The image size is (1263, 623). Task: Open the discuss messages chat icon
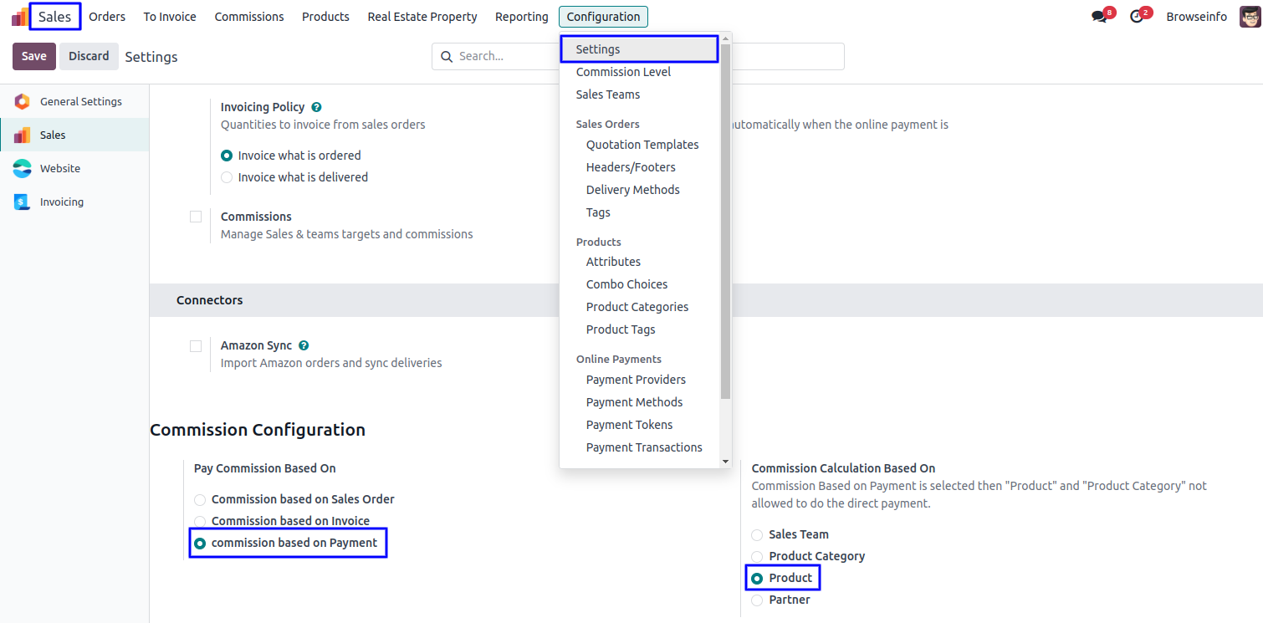(1099, 17)
